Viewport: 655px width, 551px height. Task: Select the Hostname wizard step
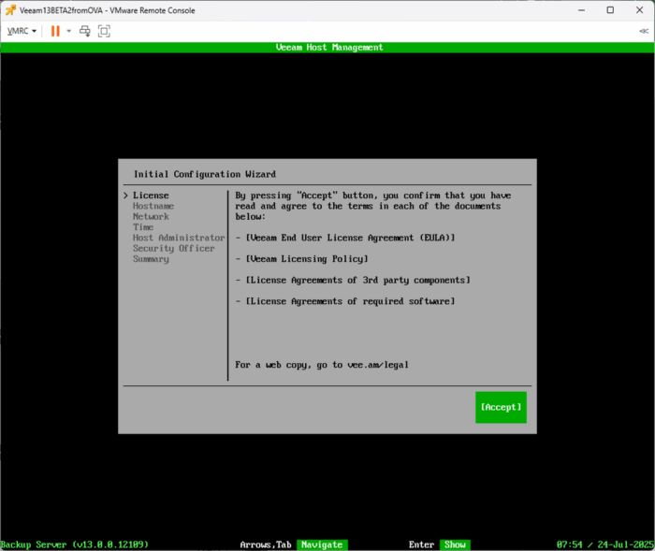(x=153, y=206)
